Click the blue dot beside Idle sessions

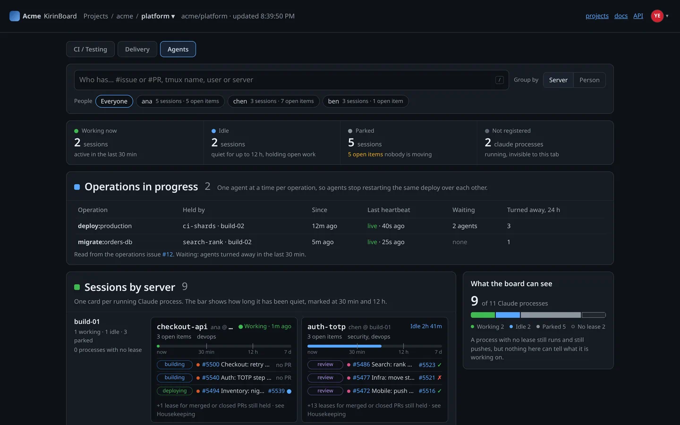[x=213, y=131]
